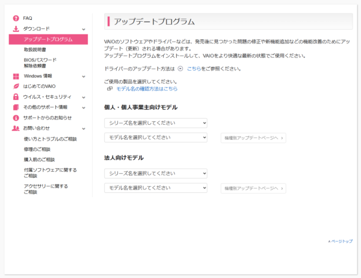Open はじめてのVAIO menu item

(39, 86)
